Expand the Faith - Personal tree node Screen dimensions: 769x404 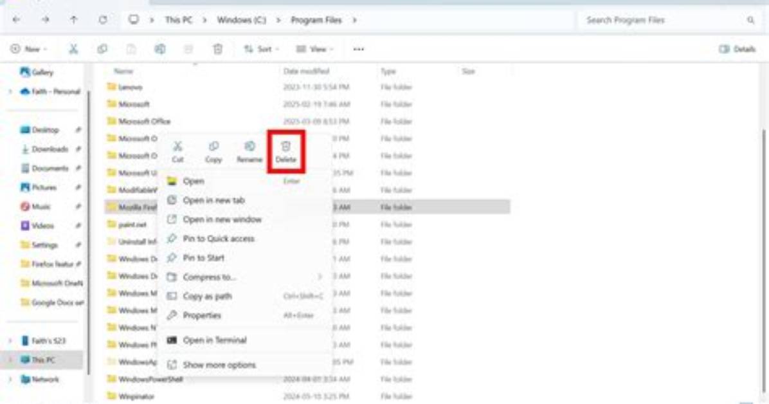pyautogui.click(x=10, y=91)
